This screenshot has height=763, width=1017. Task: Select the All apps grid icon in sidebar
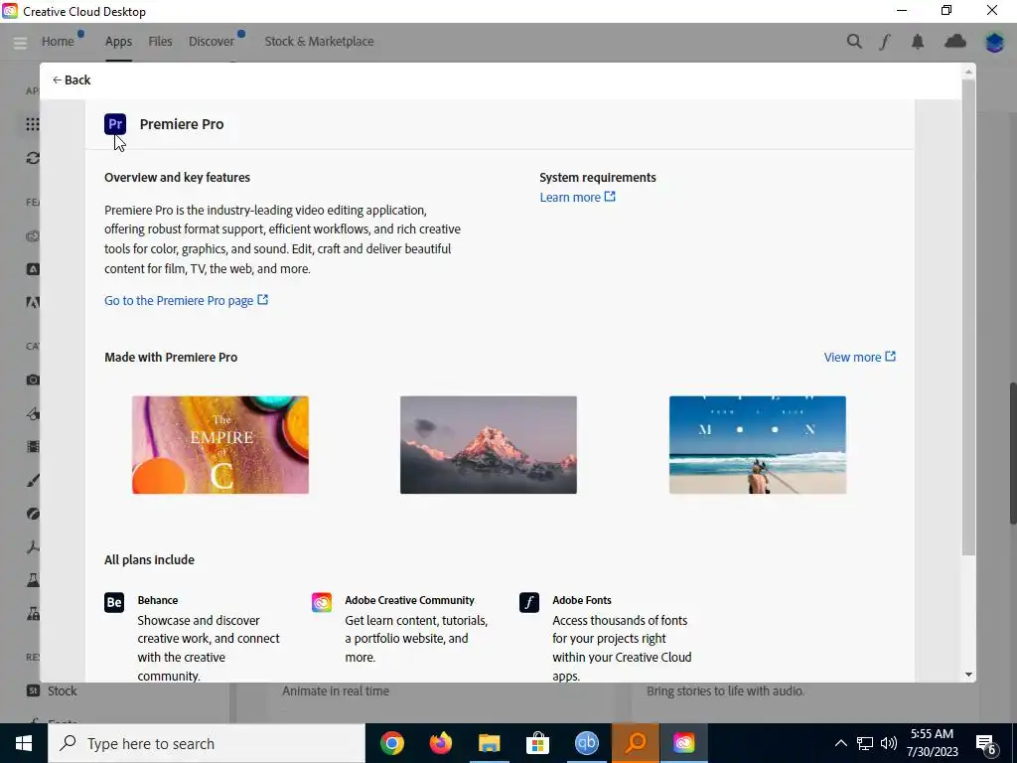(x=33, y=124)
